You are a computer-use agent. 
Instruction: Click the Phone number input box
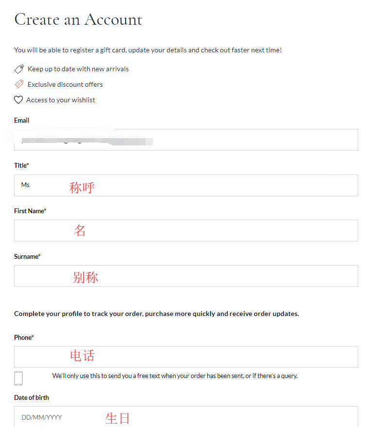point(186,357)
